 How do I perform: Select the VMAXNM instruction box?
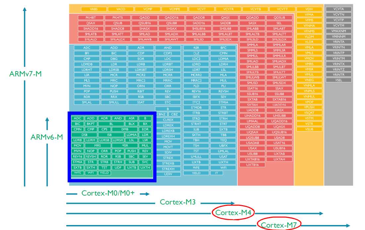pos(338,31)
